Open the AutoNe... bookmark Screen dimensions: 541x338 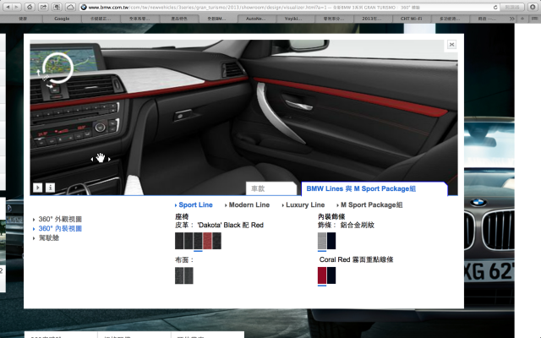pos(255,19)
